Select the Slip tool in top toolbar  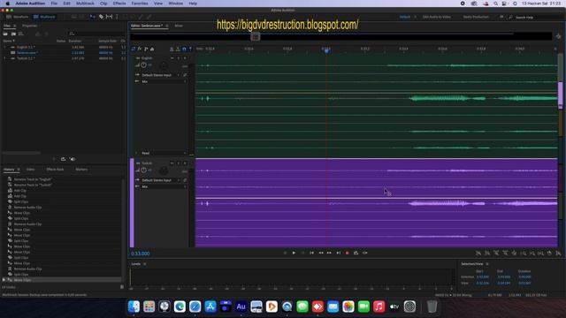(109, 17)
